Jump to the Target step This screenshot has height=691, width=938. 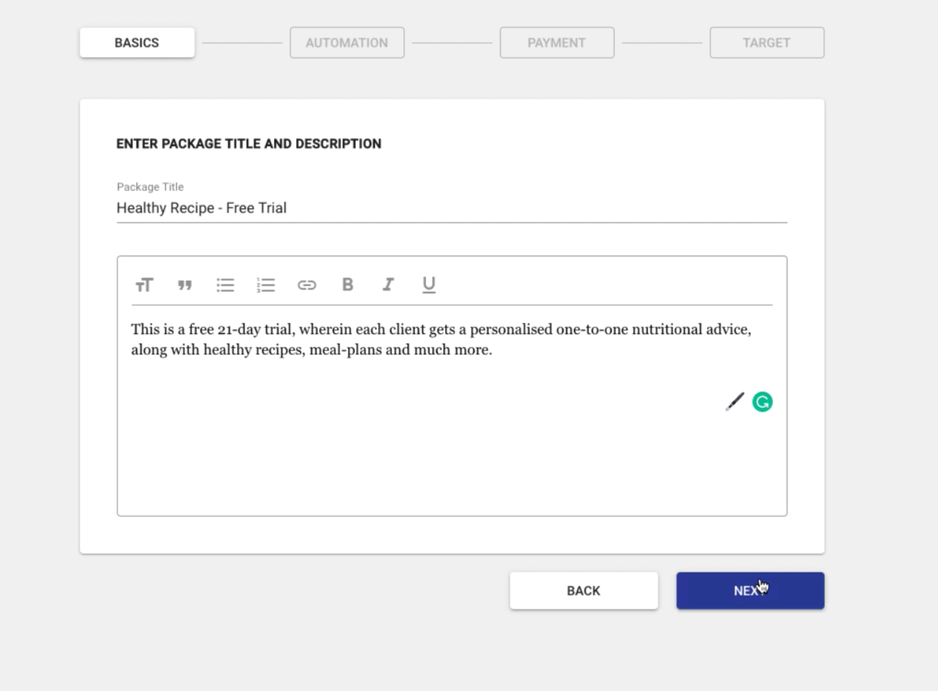click(766, 43)
